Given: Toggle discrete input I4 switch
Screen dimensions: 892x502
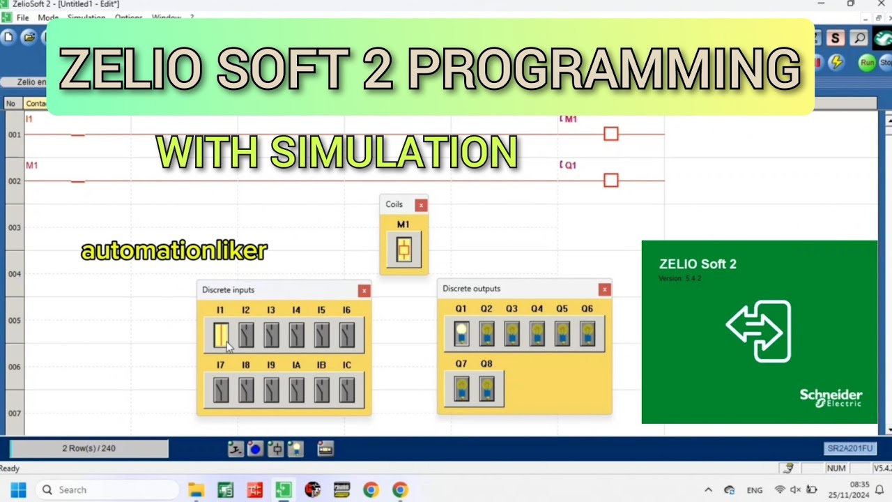Looking at the screenshot, I should (296, 335).
